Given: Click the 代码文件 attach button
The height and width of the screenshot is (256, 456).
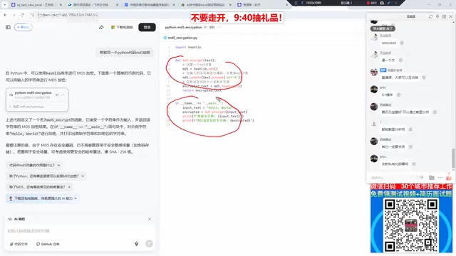Looking at the screenshot, I should point(19,244).
